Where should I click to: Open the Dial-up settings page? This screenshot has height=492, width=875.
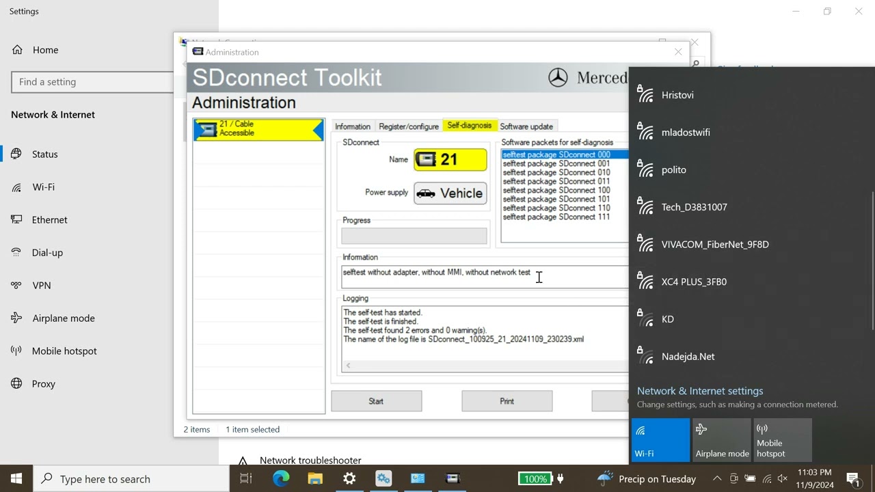47,253
